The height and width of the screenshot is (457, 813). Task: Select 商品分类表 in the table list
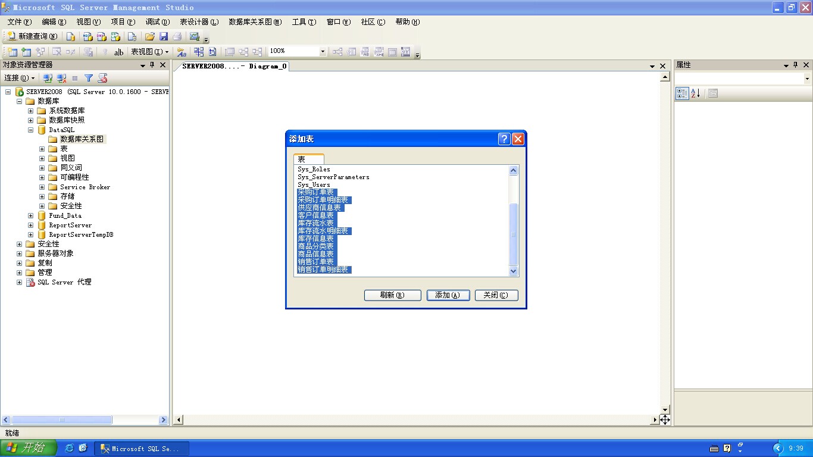click(x=316, y=246)
